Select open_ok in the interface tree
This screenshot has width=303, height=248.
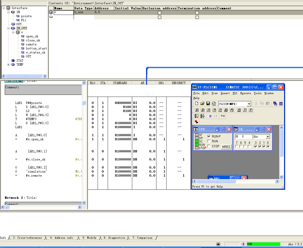32,36
